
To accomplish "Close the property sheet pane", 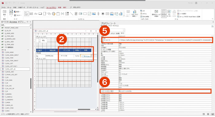I will (213, 22).
